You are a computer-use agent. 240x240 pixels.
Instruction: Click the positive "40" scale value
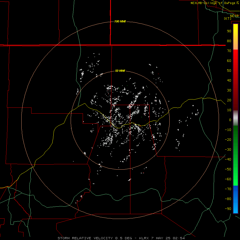pyautogui.click(x=229, y=81)
